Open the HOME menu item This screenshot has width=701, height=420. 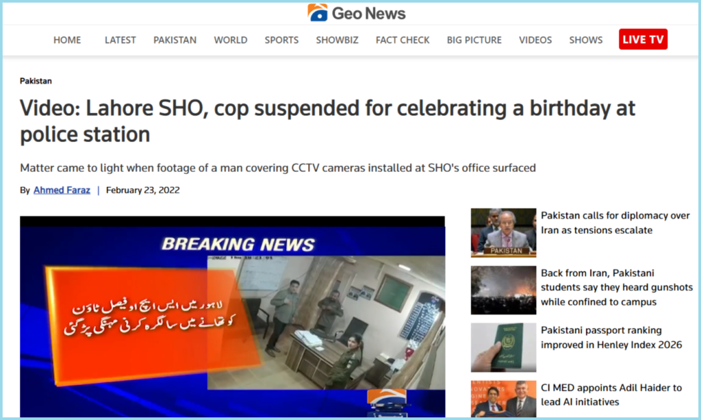pos(67,40)
